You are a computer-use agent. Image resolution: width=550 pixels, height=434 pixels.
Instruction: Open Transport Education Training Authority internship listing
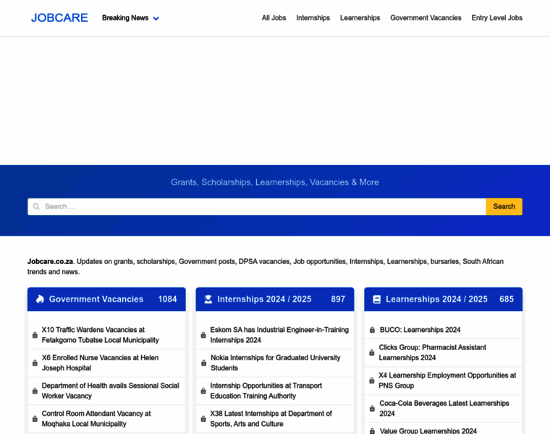[x=266, y=391]
